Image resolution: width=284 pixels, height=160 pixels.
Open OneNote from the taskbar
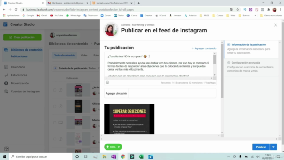pos(114,156)
